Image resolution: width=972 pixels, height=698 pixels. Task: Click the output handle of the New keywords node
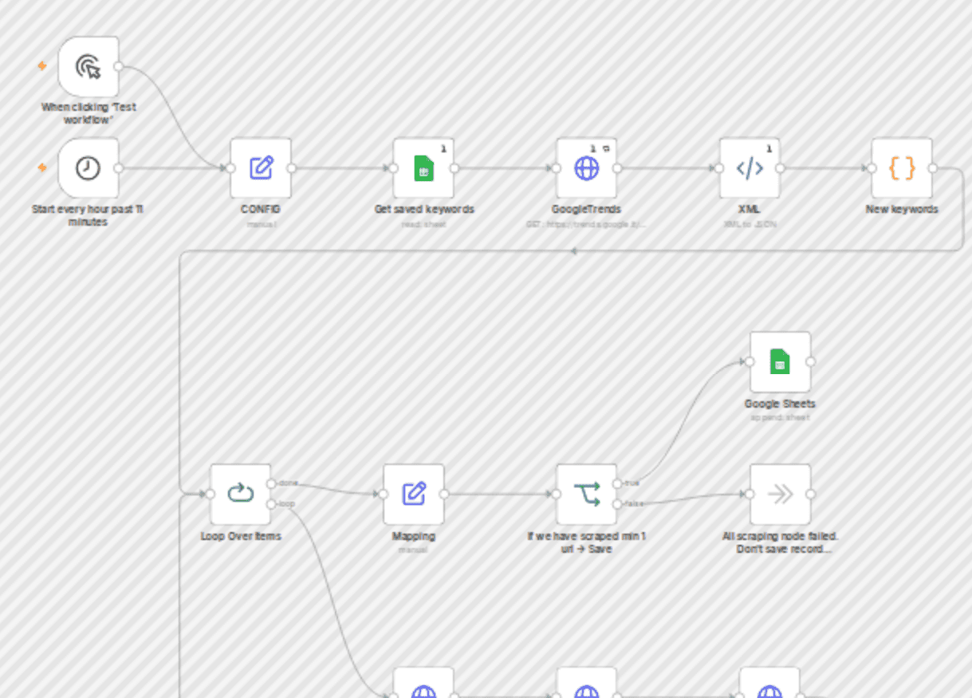933,168
